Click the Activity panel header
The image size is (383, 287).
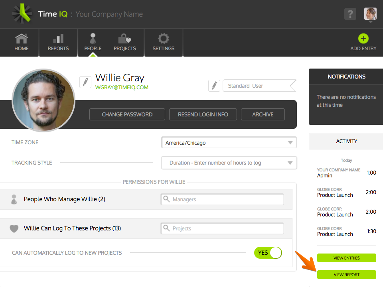(346, 141)
